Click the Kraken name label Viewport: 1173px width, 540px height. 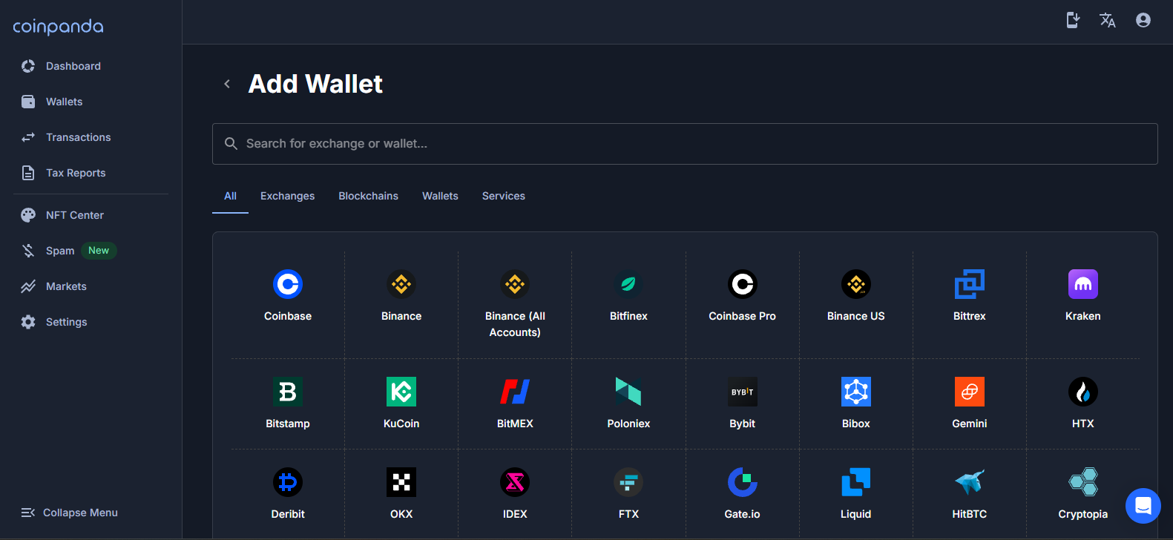click(1083, 316)
